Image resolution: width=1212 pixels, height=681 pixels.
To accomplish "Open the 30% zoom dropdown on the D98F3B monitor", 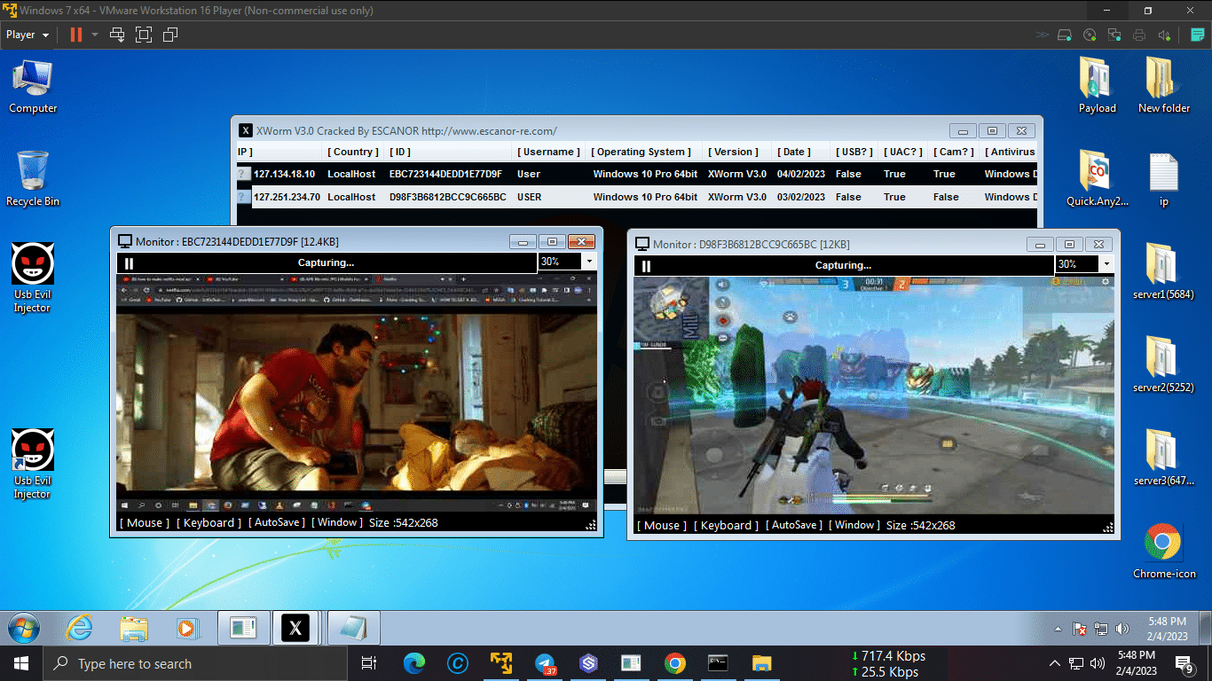I will (x=1106, y=263).
